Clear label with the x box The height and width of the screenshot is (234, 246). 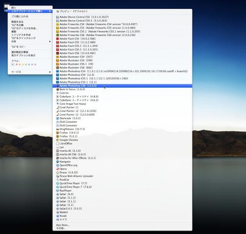13,65
